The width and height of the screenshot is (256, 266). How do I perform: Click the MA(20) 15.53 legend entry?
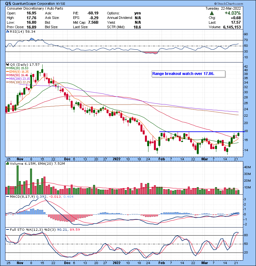[17, 68]
